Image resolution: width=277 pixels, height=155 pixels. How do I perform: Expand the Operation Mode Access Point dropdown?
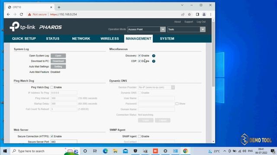(163, 29)
